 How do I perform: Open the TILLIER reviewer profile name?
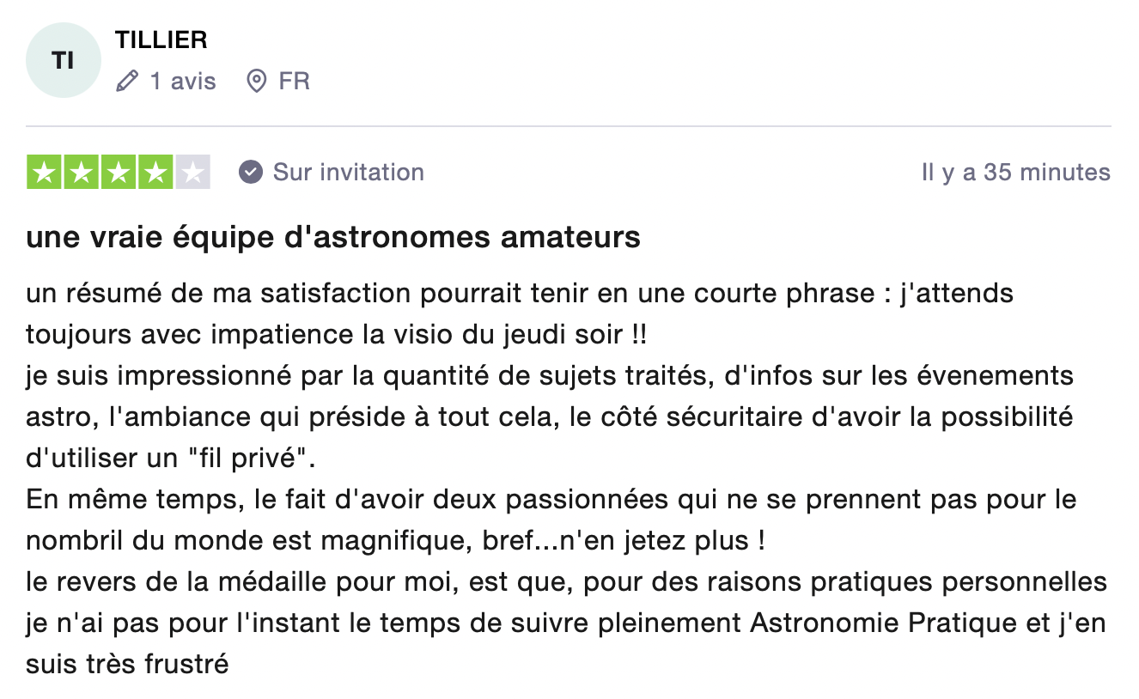pos(161,40)
